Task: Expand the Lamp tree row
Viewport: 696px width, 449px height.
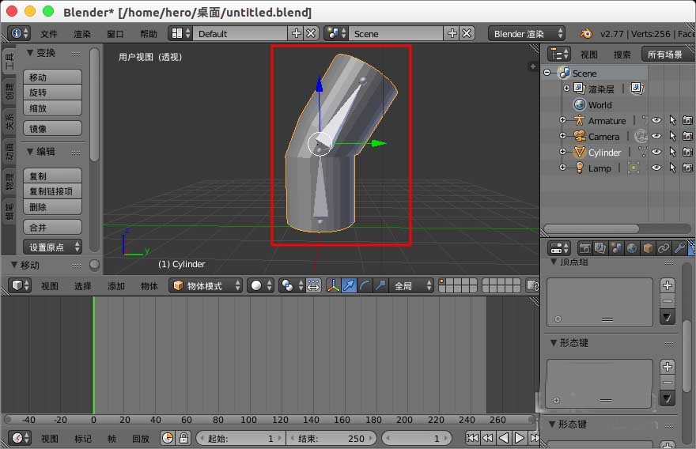Action: (x=562, y=168)
